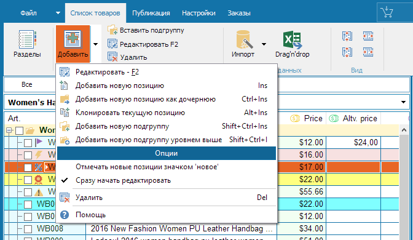
Task: Select the $34.00 price cell
Action: pyautogui.click(x=302, y=228)
